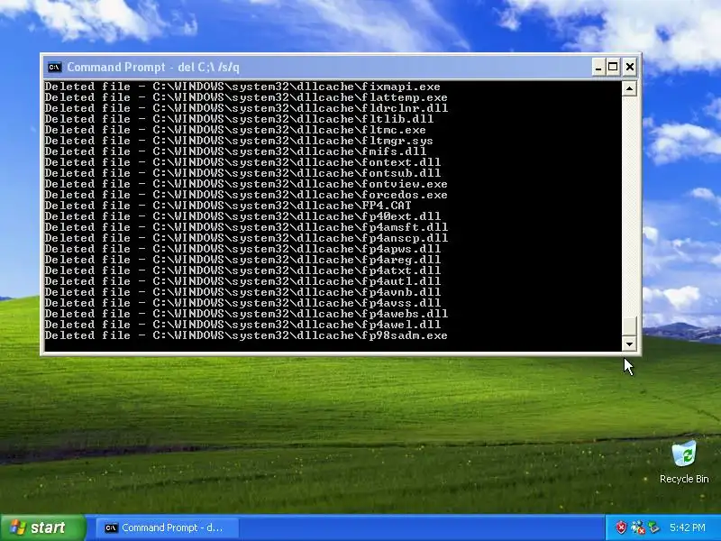Click the line ending with fp4avnb.dll
Image resolution: width=721 pixels, height=541 pixels.
click(x=242, y=292)
